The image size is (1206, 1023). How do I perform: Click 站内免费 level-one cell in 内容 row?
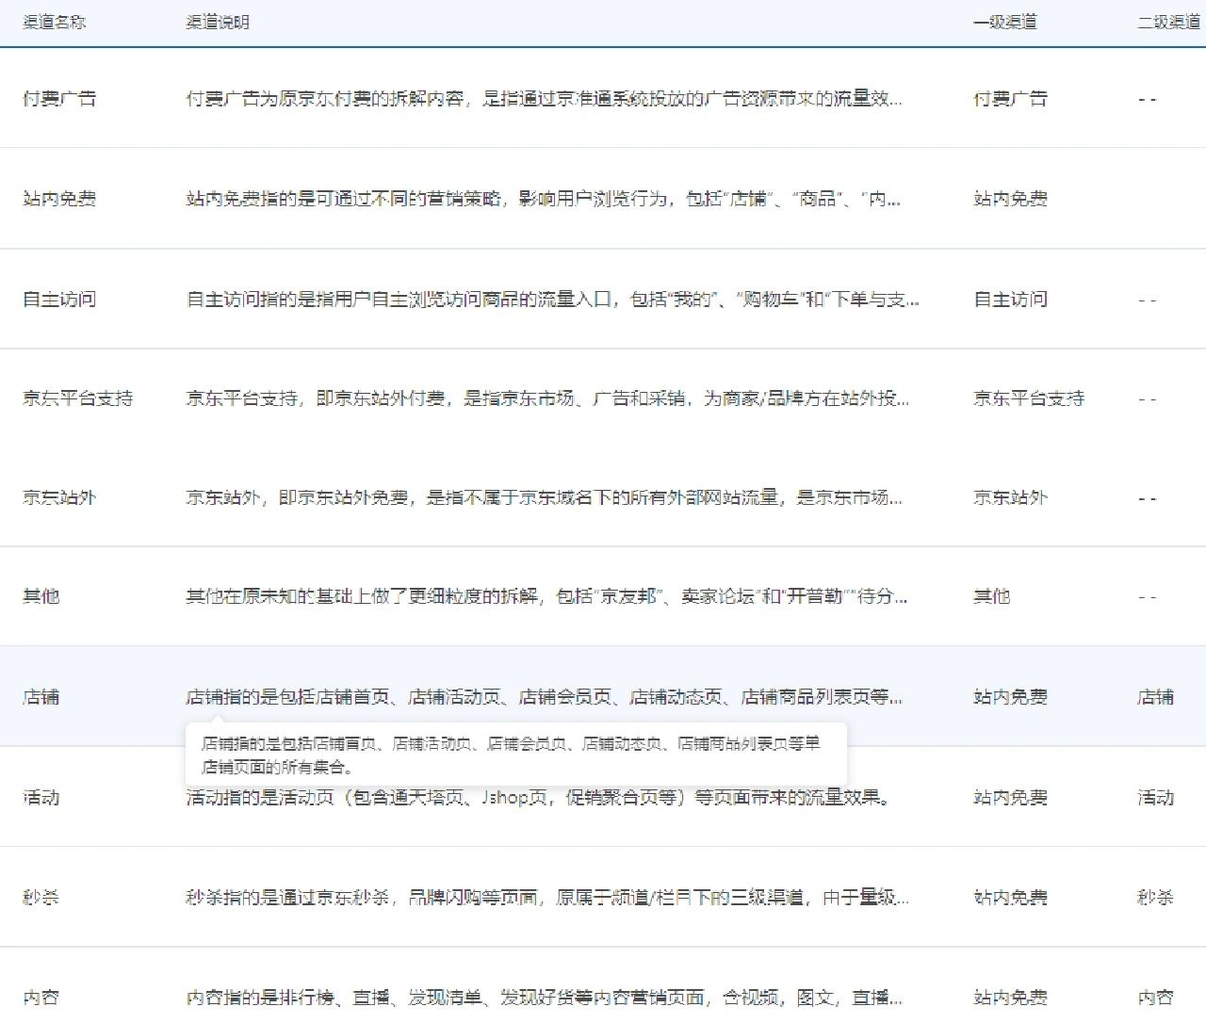[x=1010, y=998]
